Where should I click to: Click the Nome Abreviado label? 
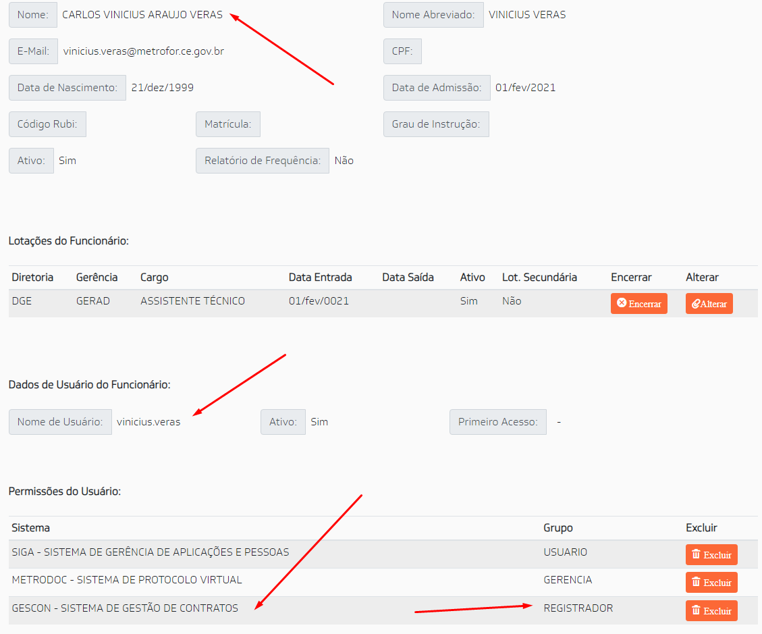click(433, 15)
